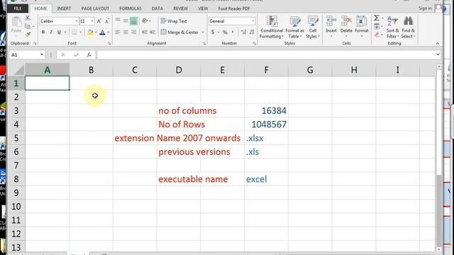Open Font dialog launcher
The width and height of the screenshot is (454, 255).
109,43
